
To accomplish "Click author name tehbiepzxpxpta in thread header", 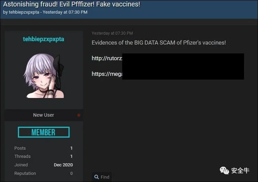I will pyautogui.click(x=24, y=12).
